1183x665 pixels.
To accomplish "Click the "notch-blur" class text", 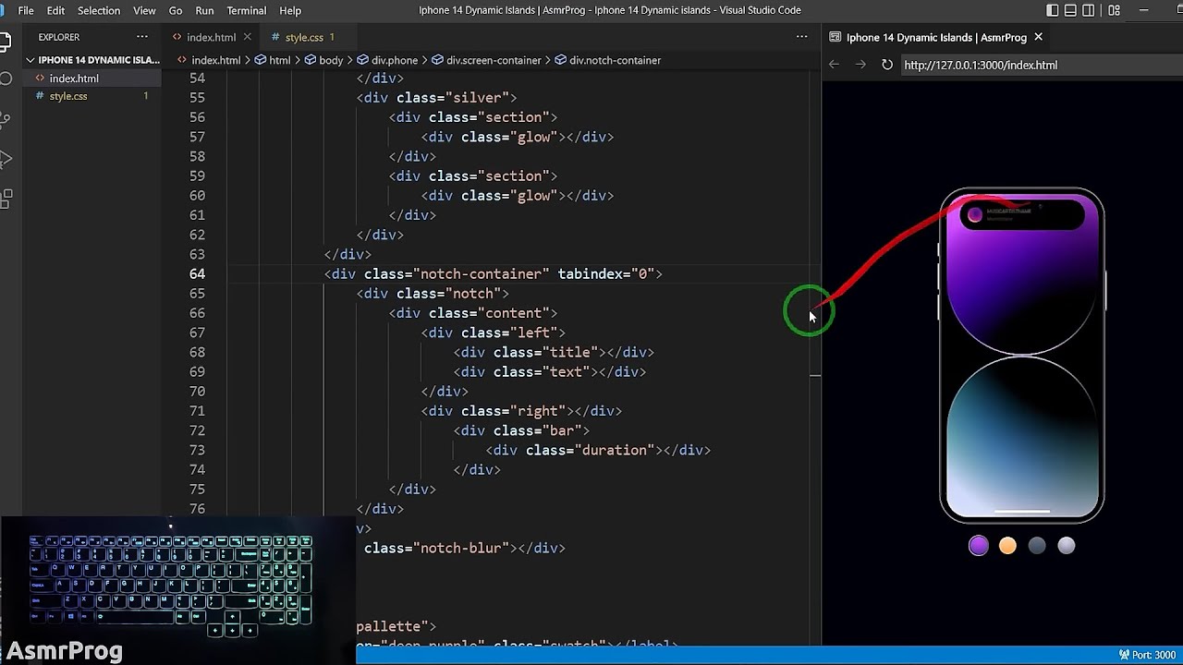I will [x=460, y=548].
